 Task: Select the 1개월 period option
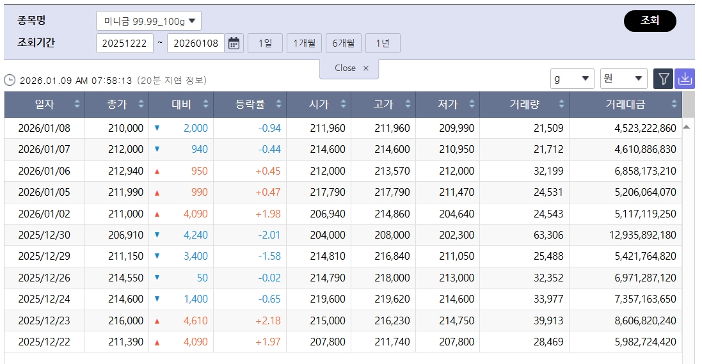pyautogui.click(x=304, y=44)
